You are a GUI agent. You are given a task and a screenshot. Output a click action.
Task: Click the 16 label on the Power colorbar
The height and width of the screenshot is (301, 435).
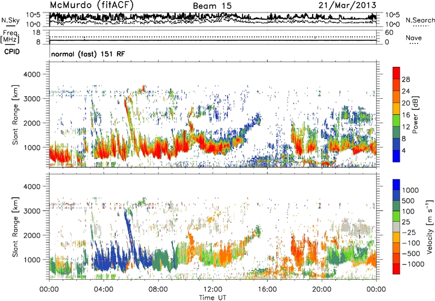click(406, 115)
